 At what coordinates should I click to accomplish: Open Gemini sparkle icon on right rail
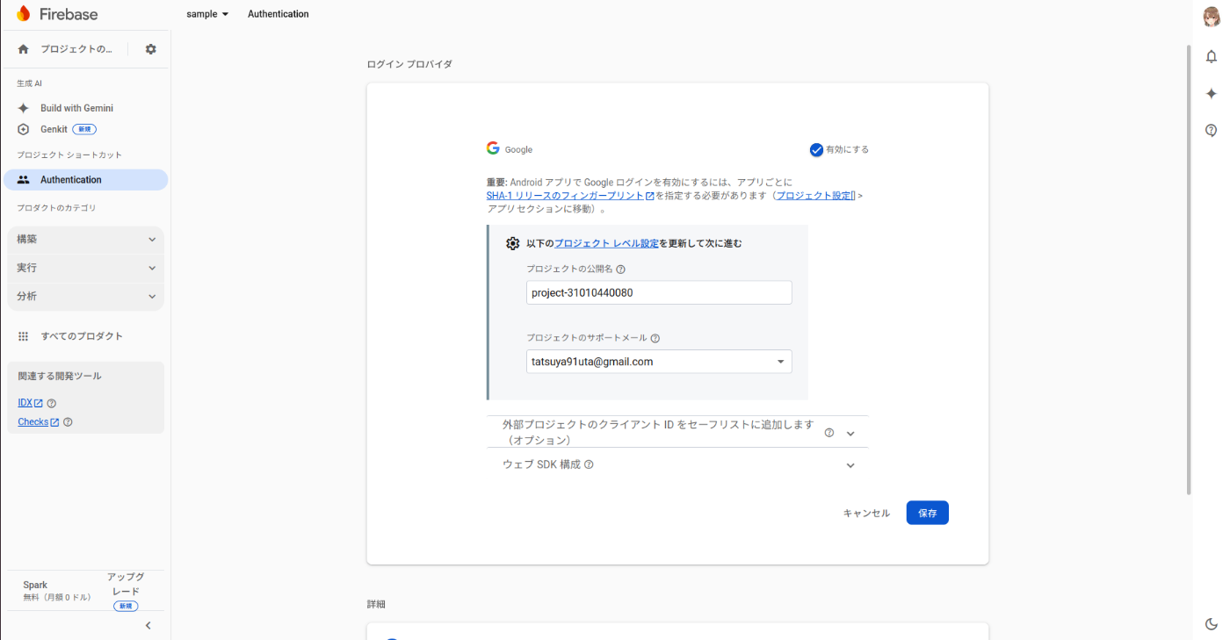coord(1212,93)
